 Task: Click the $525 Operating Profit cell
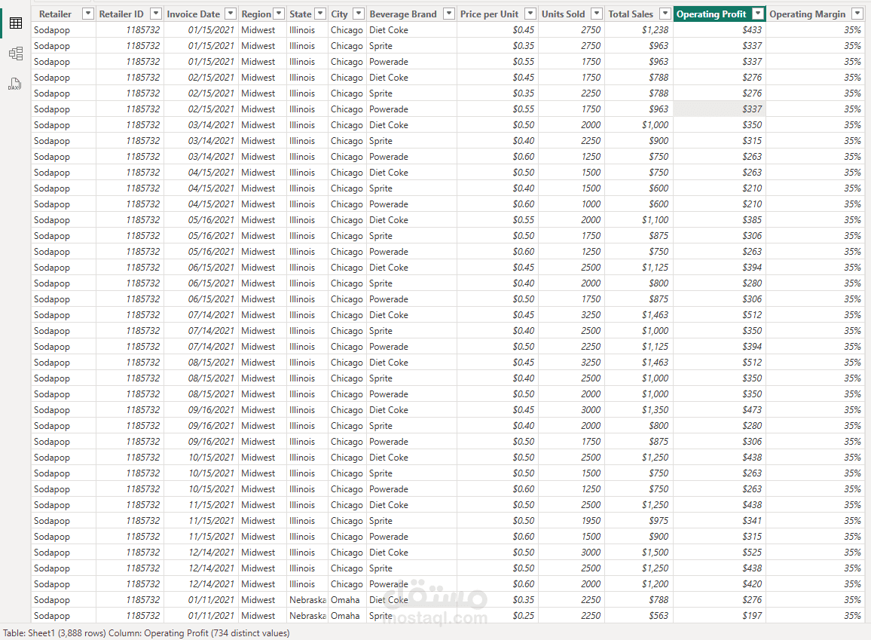coord(720,553)
